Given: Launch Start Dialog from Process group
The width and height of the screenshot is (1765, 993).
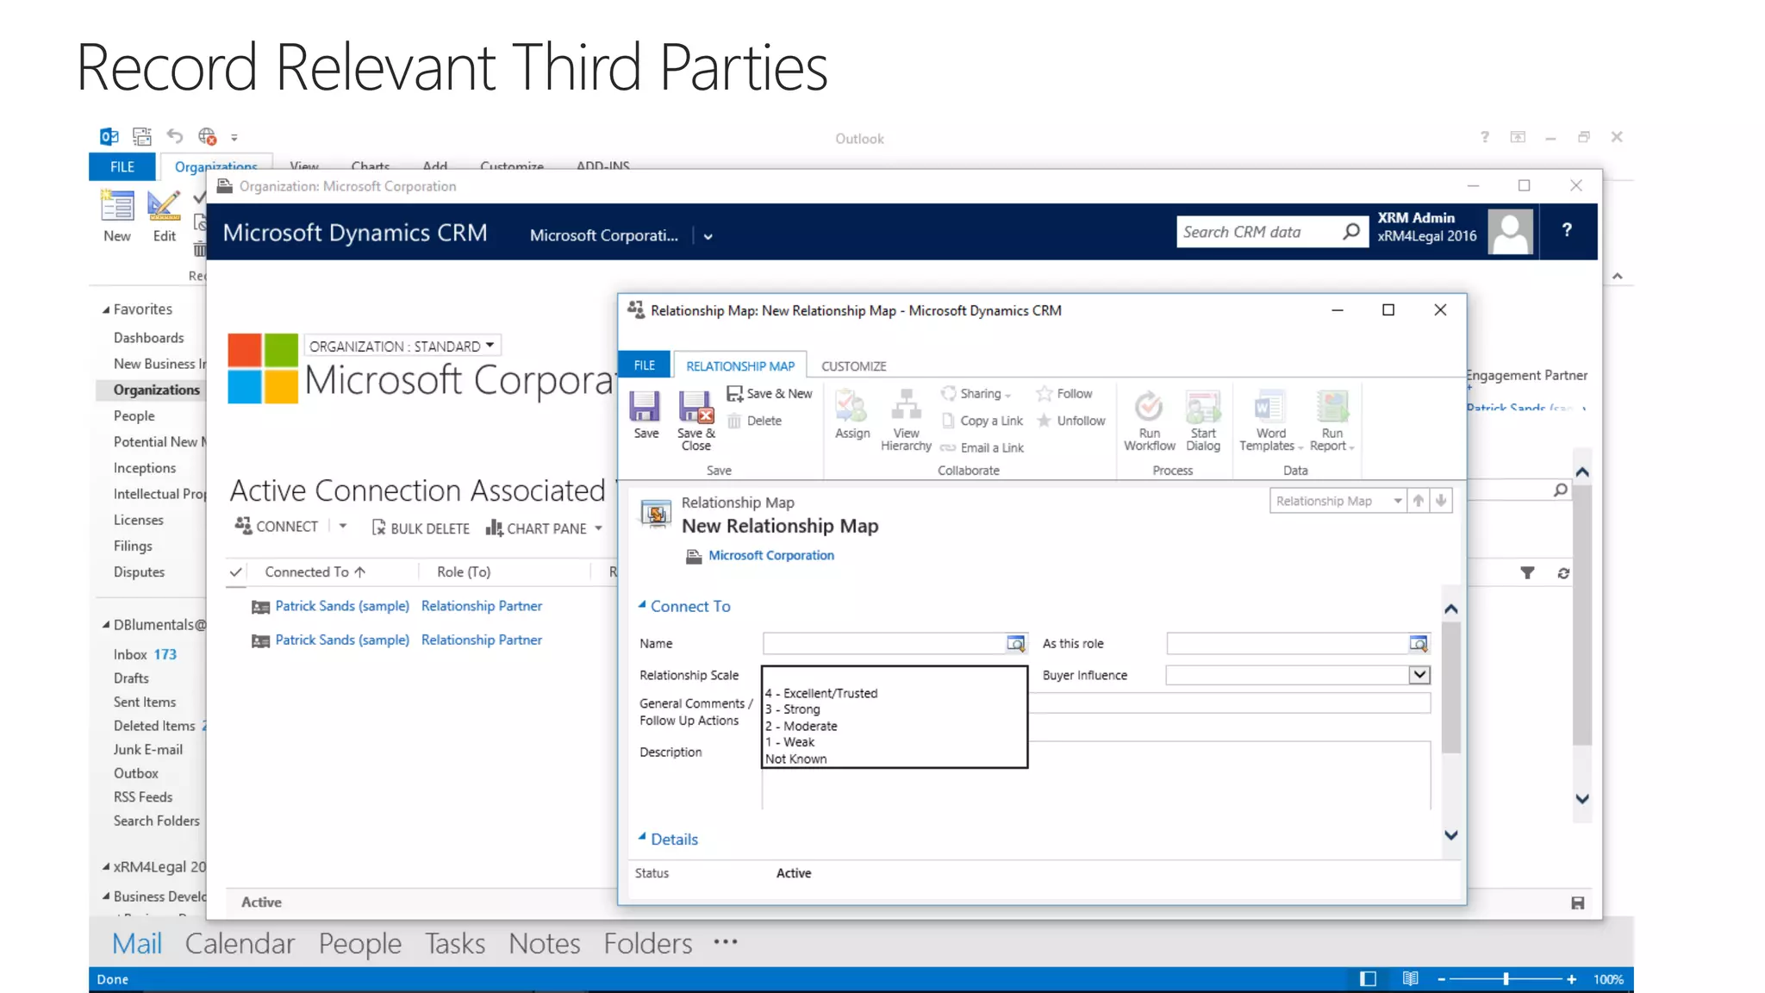Looking at the screenshot, I should point(1203,407).
